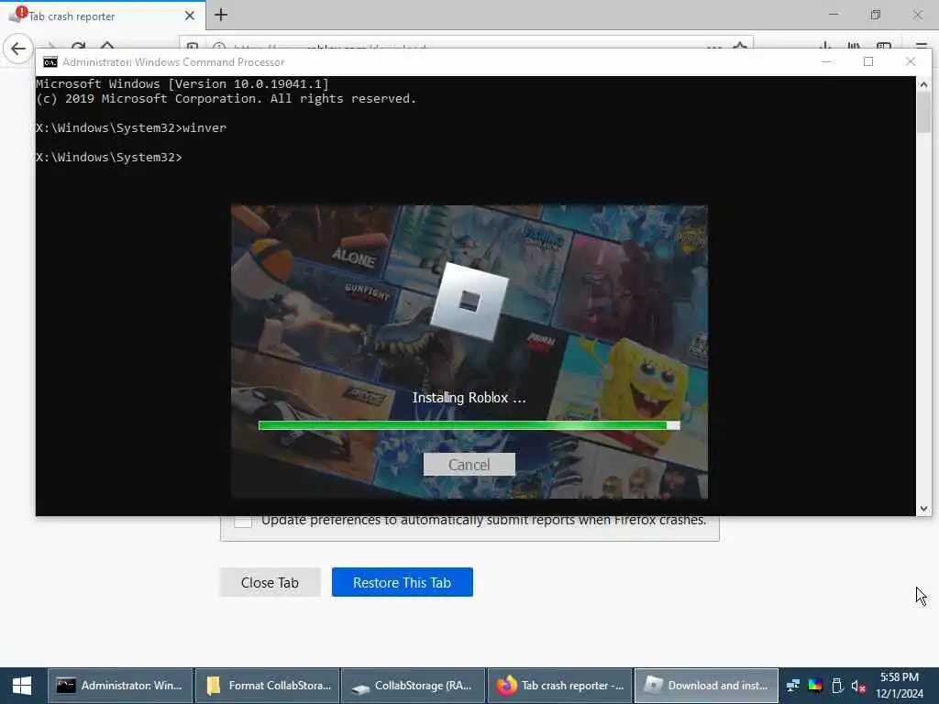The image size is (939, 704).
Task: Close the Command Processor window
Action: [911, 61]
